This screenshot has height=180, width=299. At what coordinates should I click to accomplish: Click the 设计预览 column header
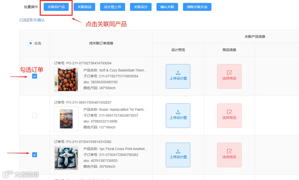pyautogui.click(x=178, y=50)
